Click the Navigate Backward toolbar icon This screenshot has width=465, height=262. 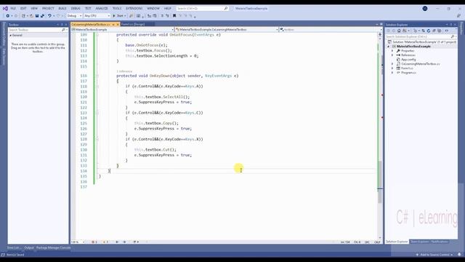coord(8,16)
